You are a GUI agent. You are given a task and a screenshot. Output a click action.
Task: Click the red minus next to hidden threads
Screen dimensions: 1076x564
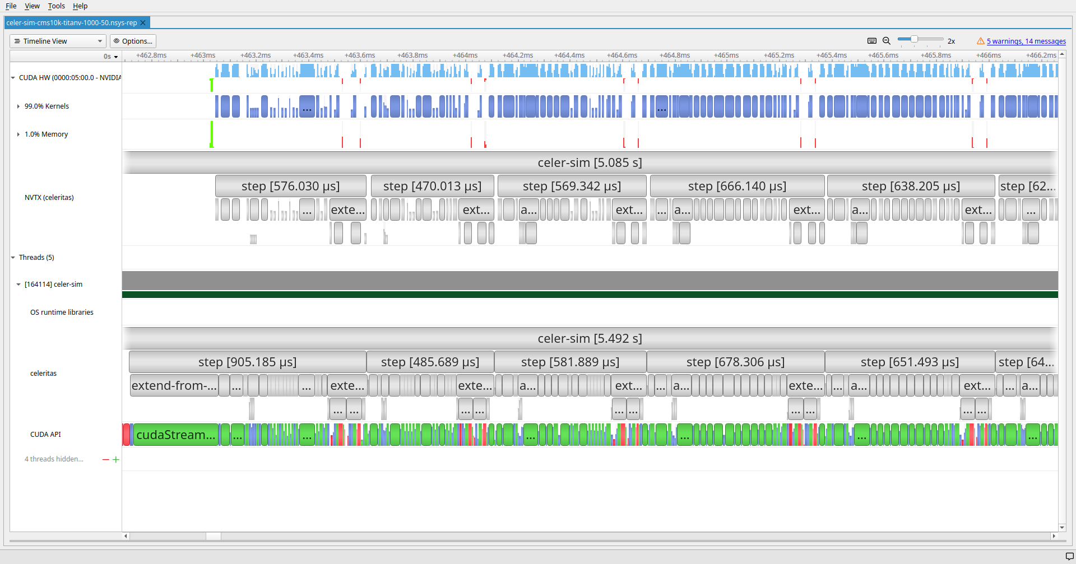pos(105,459)
